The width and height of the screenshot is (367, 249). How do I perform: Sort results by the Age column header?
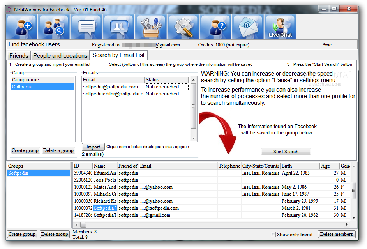click(x=330, y=166)
